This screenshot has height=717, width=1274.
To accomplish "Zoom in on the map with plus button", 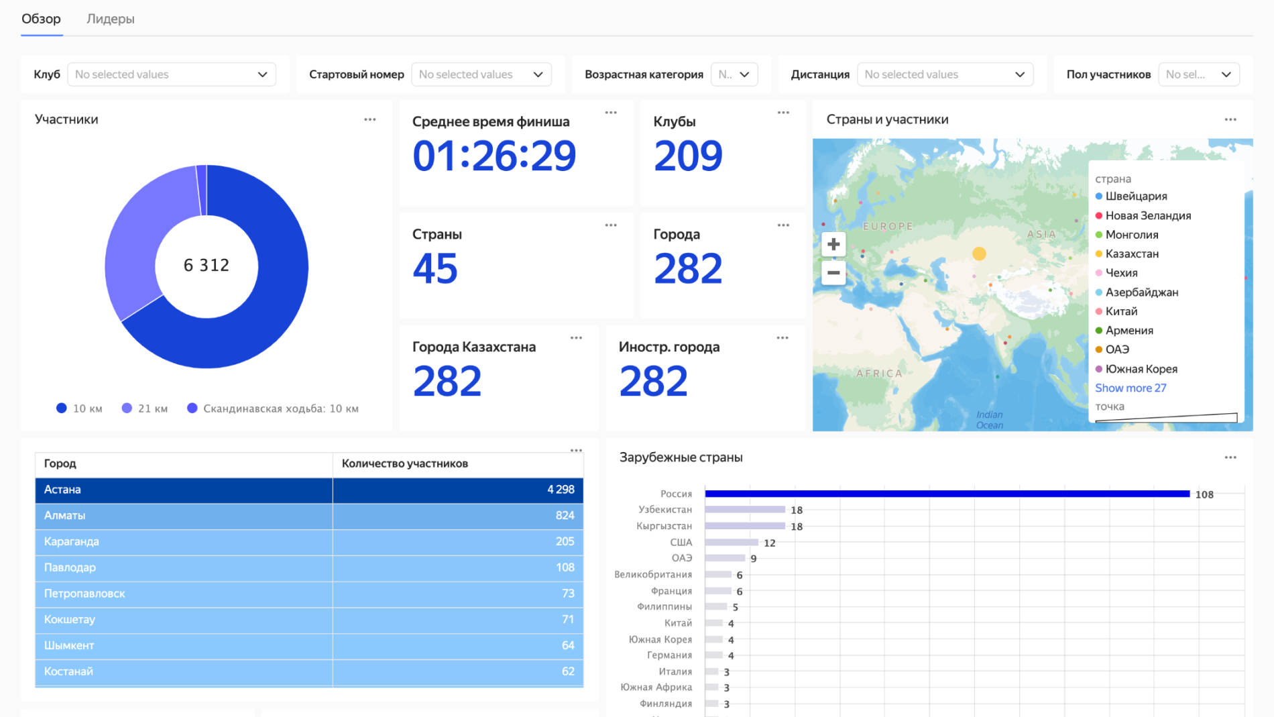I will [833, 244].
